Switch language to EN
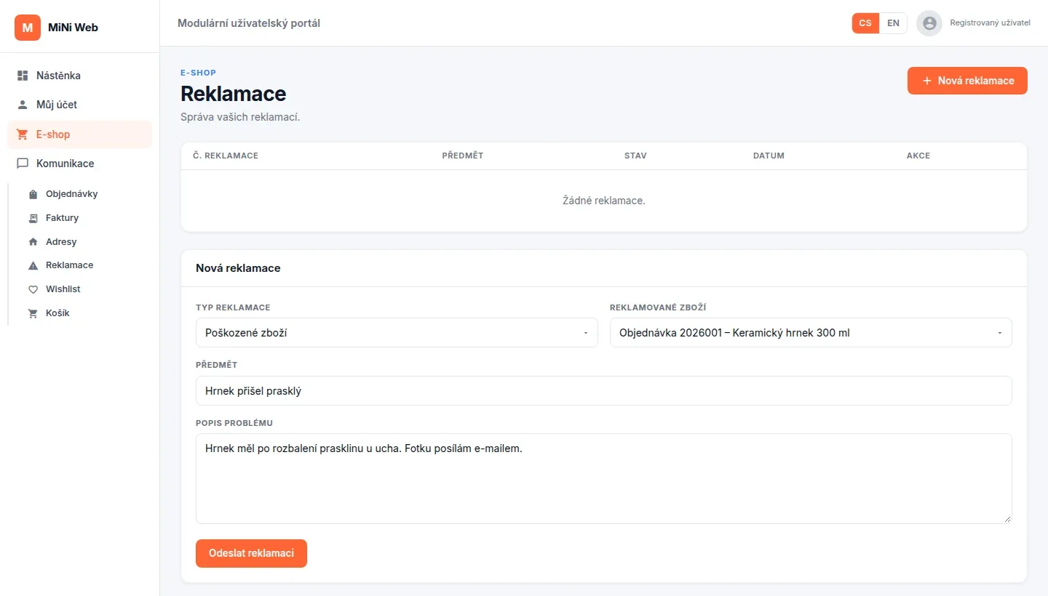 point(893,23)
